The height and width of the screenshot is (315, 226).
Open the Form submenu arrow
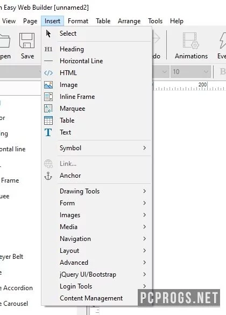(x=144, y=203)
